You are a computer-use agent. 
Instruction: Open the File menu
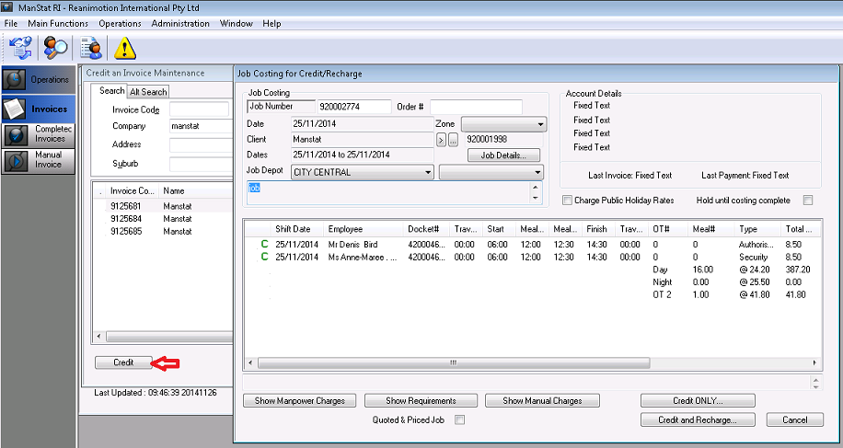11,24
